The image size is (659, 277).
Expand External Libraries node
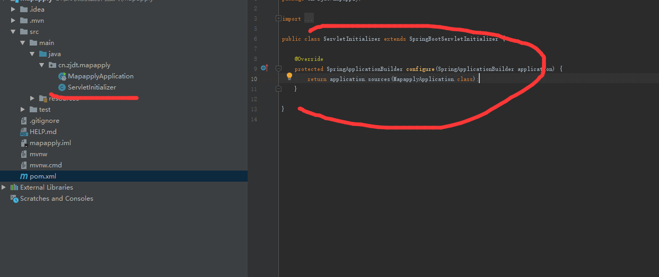coord(4,187)
